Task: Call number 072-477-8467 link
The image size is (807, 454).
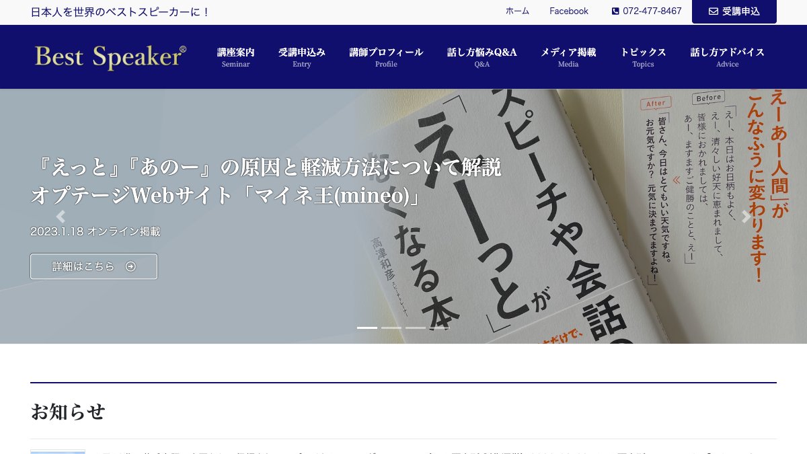Action: [x=646, y=11]
